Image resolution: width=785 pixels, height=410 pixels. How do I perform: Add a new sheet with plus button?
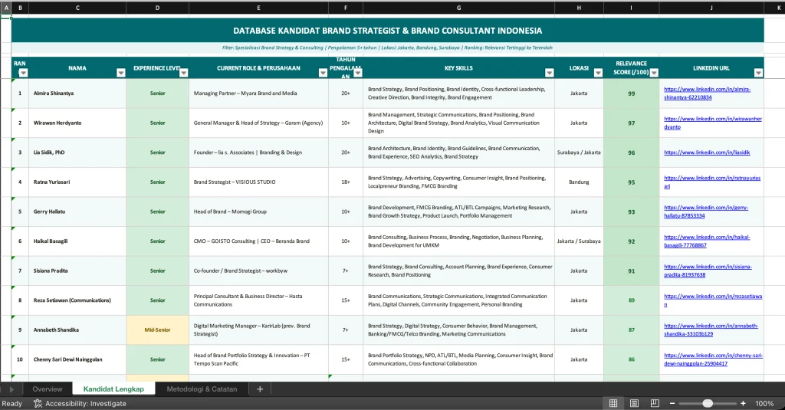[x=260, y=389]
